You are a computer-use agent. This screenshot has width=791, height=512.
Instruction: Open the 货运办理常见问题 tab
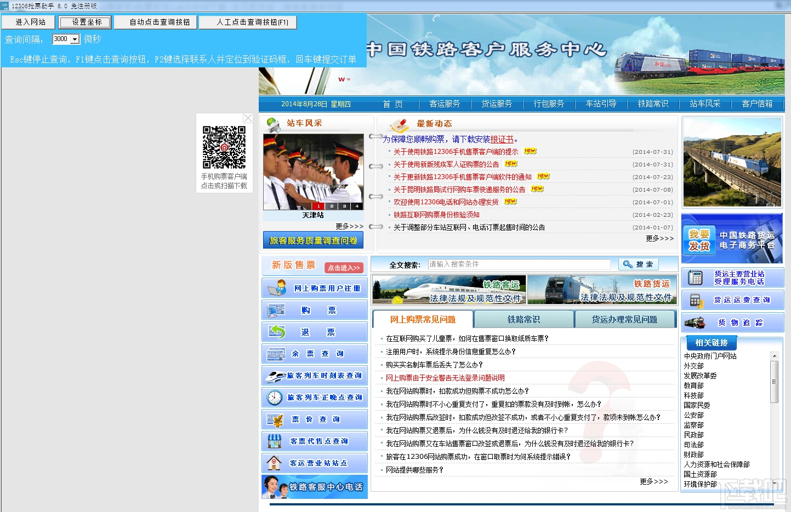(x=624, y=319)
